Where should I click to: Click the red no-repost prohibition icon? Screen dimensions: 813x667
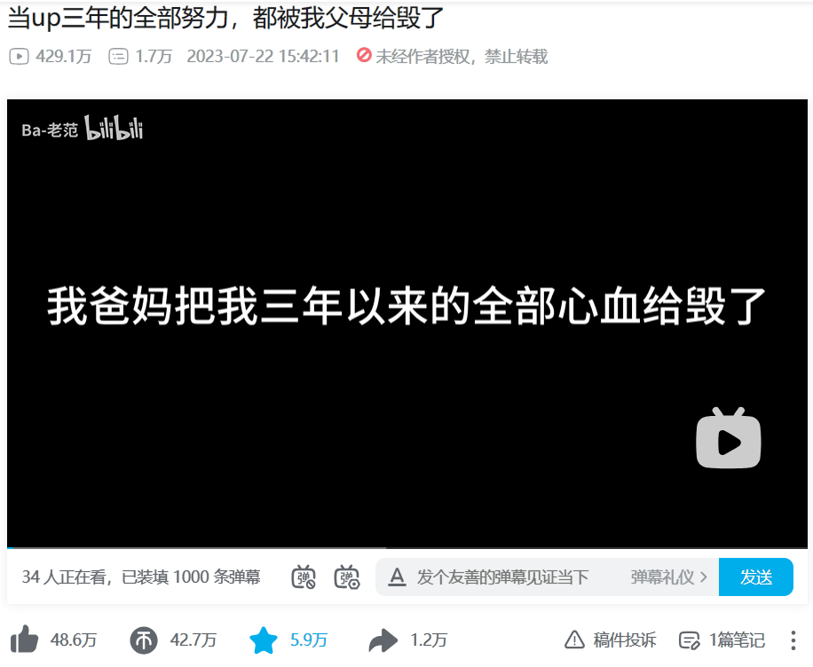click(x=364, y=54)
